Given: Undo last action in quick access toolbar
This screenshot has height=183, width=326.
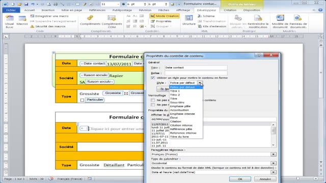Looking at the screenshot, I should pos(33,4).
